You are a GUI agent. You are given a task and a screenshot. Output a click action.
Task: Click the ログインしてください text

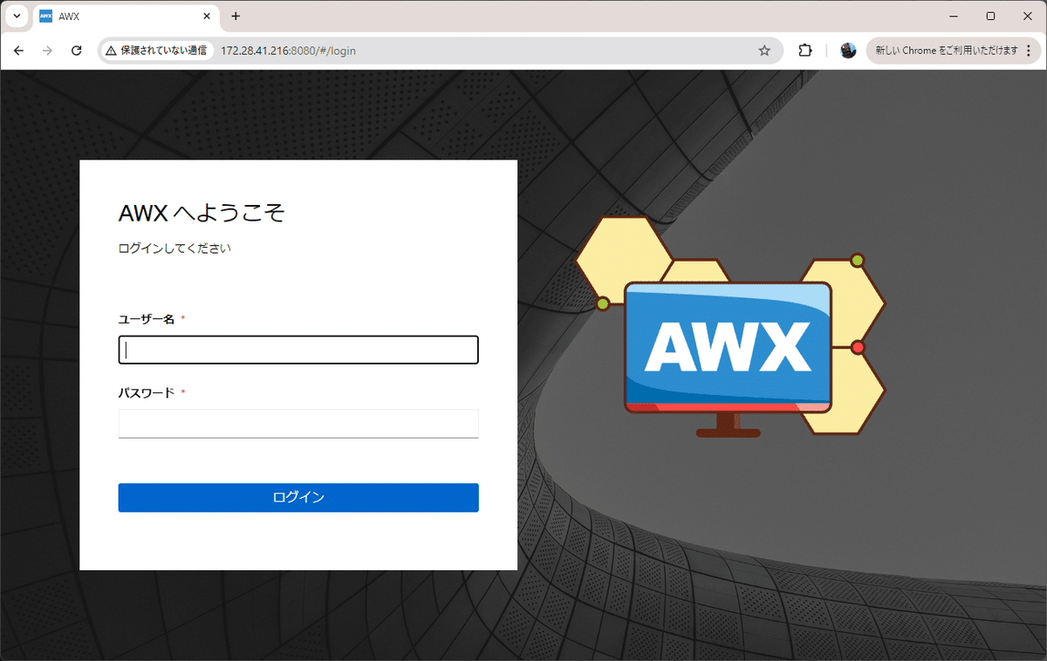[x=174, y=249]
